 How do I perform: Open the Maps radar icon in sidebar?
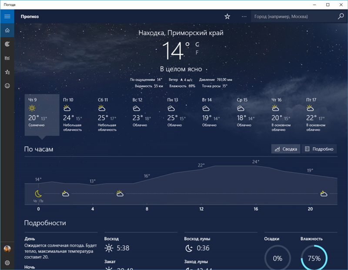click(x=7, y=44)
